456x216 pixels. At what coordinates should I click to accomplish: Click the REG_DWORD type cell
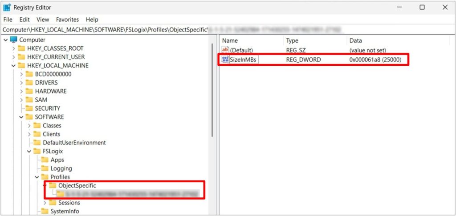[303, 60]
